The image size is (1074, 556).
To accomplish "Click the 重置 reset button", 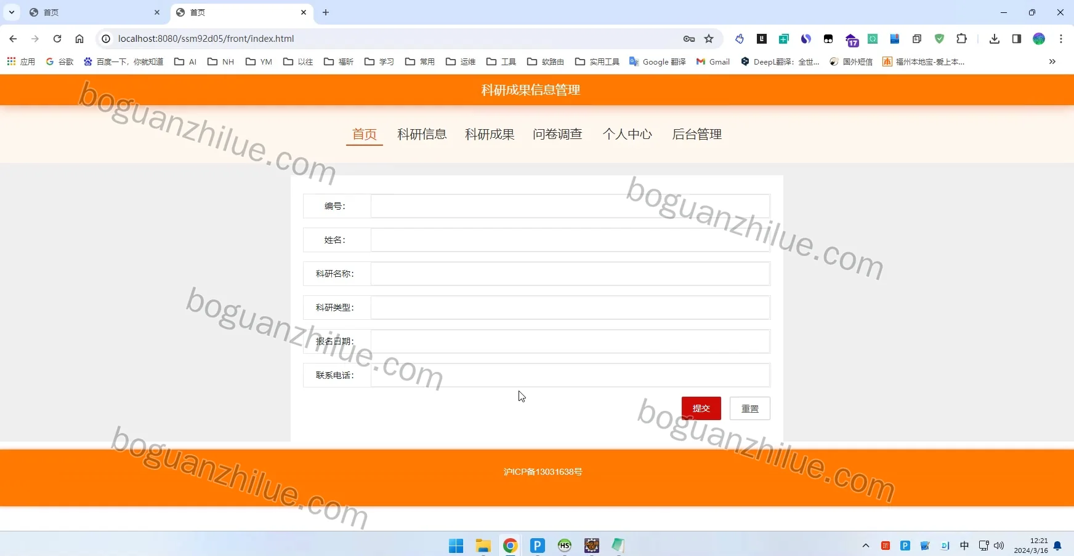I will click(750, 408).
